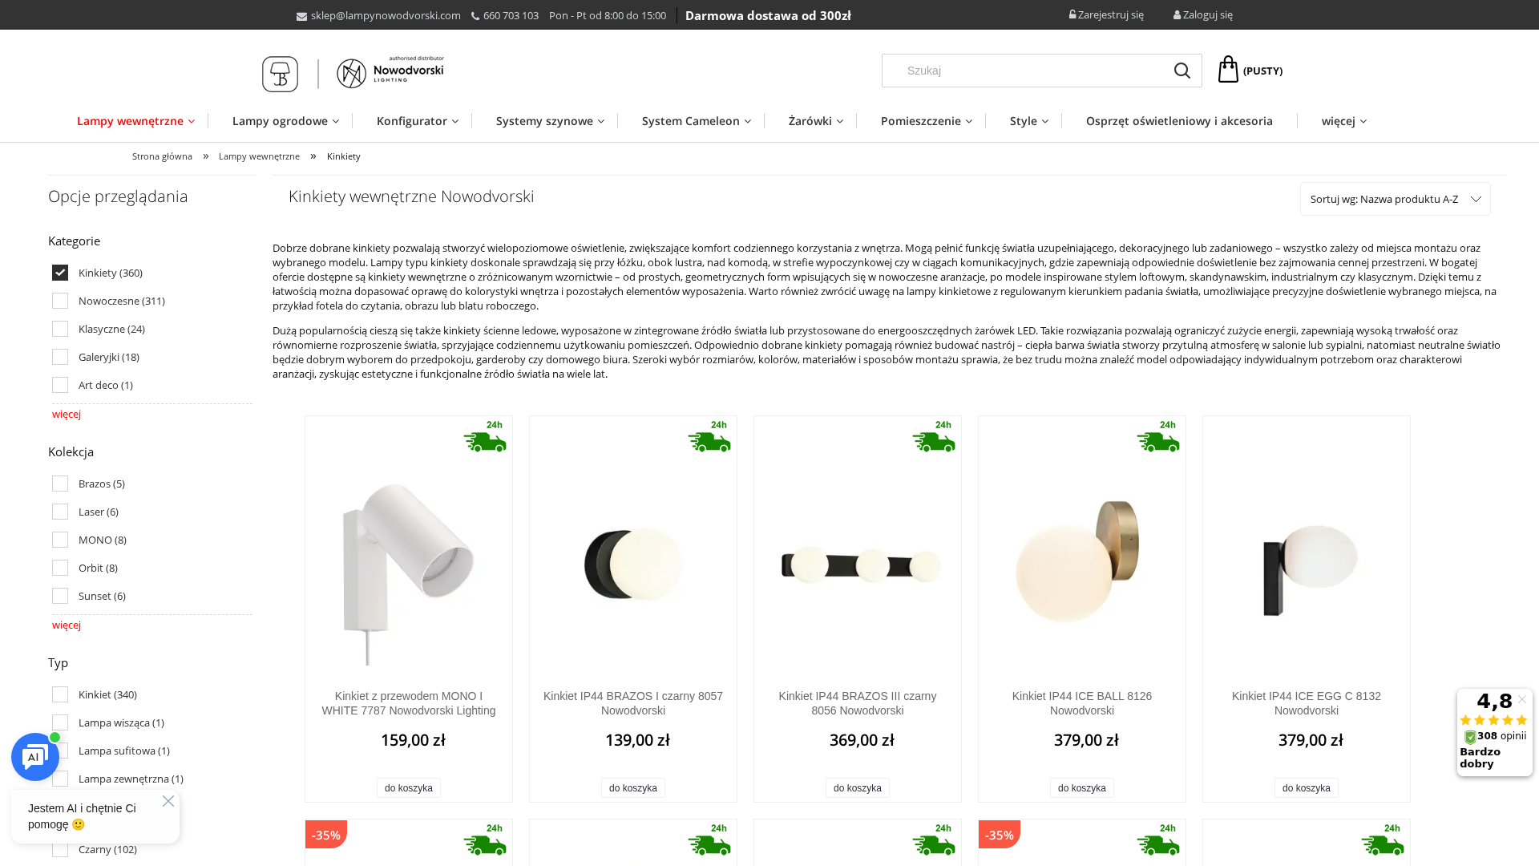Select the Brazos (5) collection filter
This screenshot has width=1539, height=866.
coord(60,484)
